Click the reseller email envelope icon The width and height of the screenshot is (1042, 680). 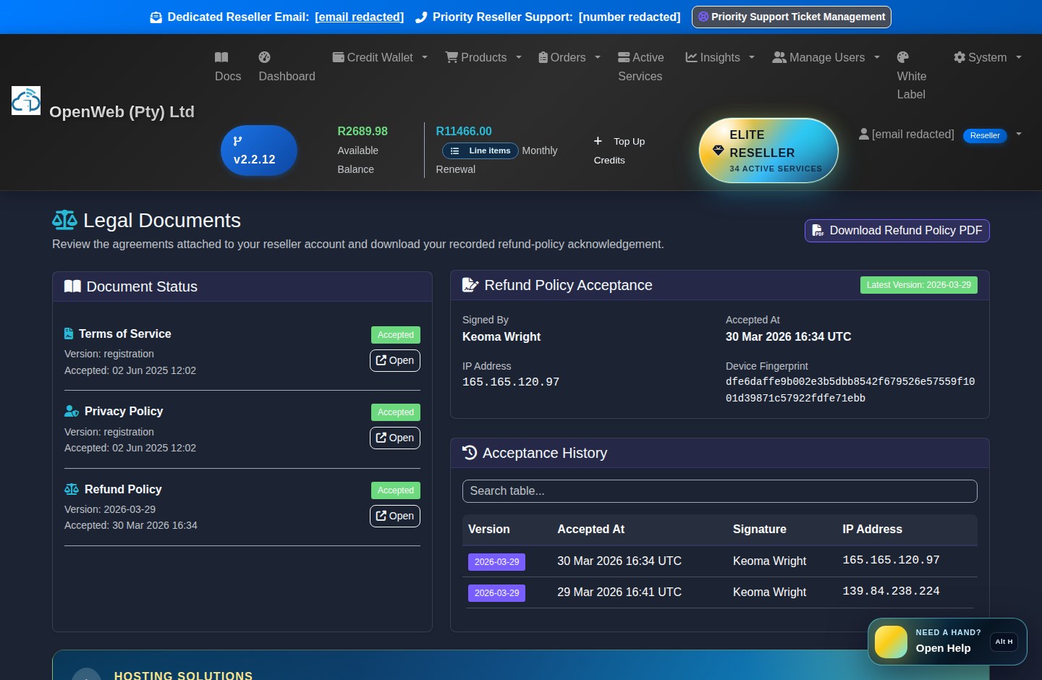pos(156,17)
